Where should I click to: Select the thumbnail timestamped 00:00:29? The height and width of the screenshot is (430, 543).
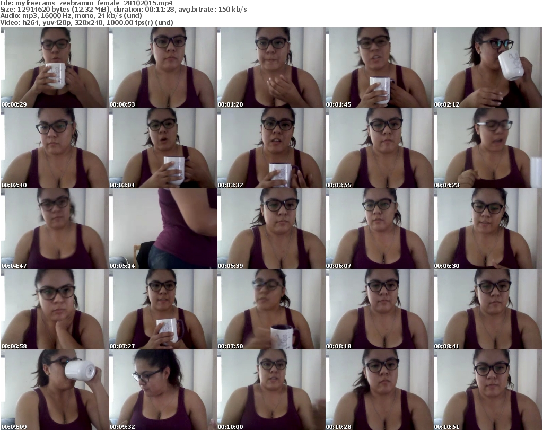(x=55, y=67)
